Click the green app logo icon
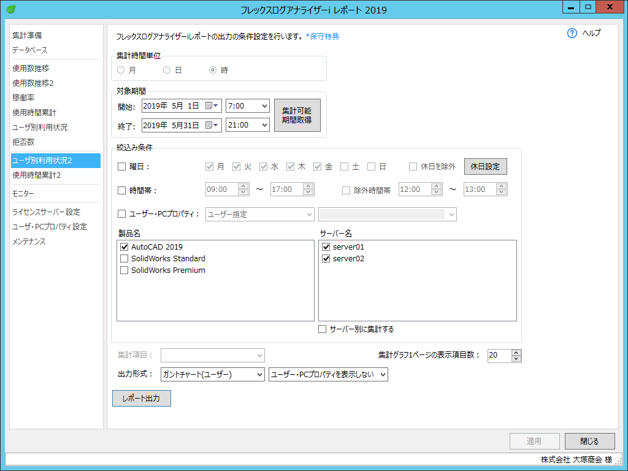This screenshot has height=471, width=628. coord(10,9)
